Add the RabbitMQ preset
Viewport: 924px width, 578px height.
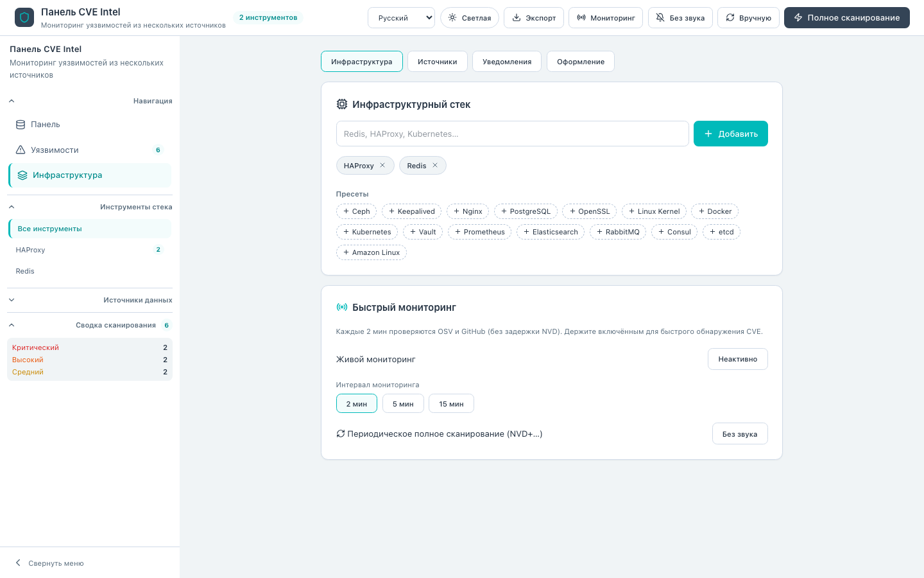(618, 232)
